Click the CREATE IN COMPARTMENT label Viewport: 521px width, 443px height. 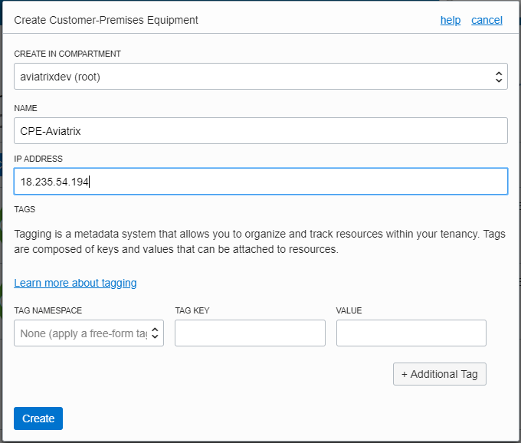point(67,54)
